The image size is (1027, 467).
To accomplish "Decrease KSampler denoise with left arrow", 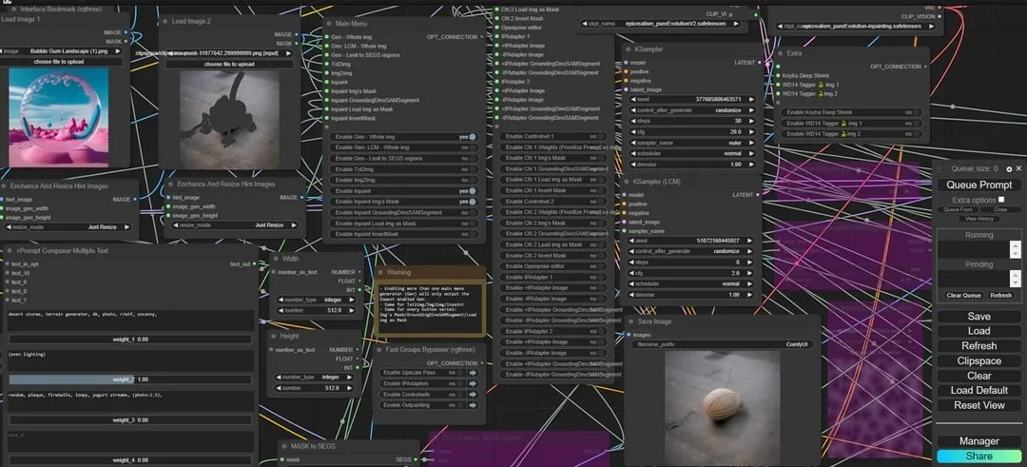I will pos(631,165).
